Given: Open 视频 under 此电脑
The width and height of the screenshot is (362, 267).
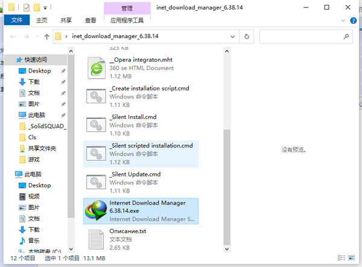Looking at the screenshot, I should tap(34, 196).
